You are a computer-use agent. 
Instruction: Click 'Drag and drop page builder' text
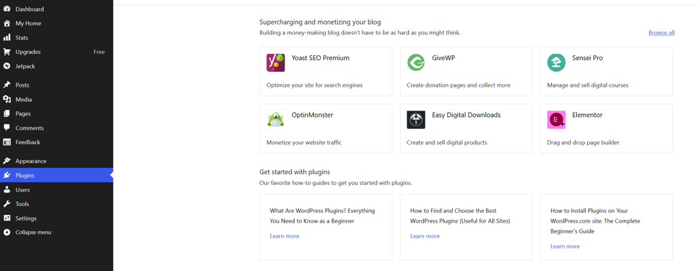(x=584, y=143)
